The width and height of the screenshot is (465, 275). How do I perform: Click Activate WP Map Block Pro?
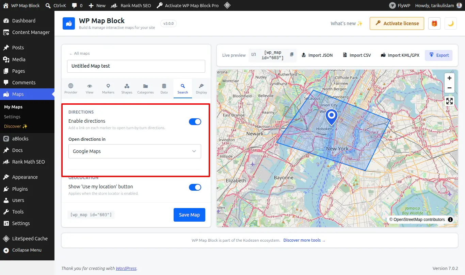(x=188, y=5)
